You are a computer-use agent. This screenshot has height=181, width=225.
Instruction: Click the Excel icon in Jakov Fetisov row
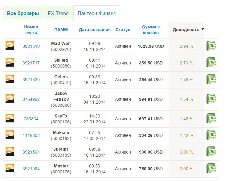pyautogui.click(x=211, y=100)
